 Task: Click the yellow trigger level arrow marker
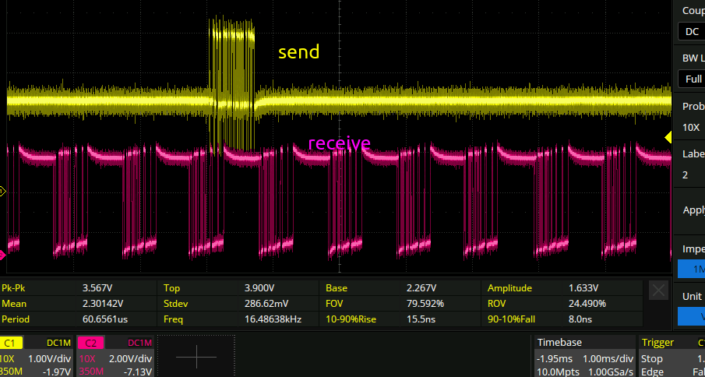tap(668, 137)
